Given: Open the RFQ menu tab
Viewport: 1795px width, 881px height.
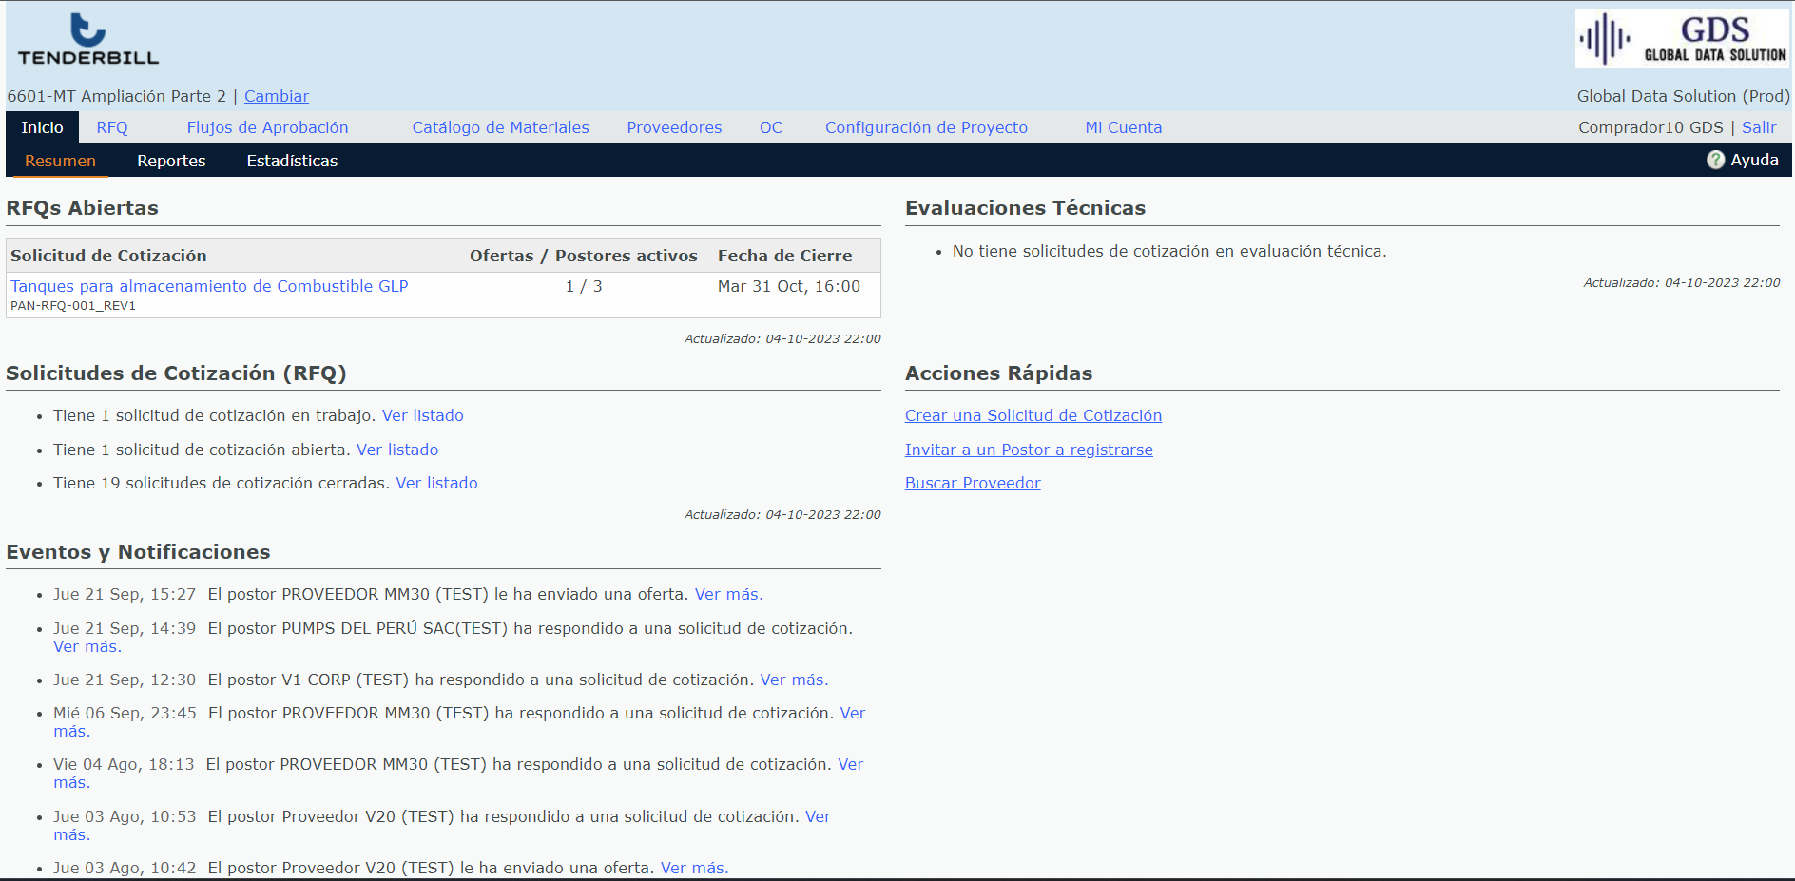Looking at the screenshot, I should [112, 127].
